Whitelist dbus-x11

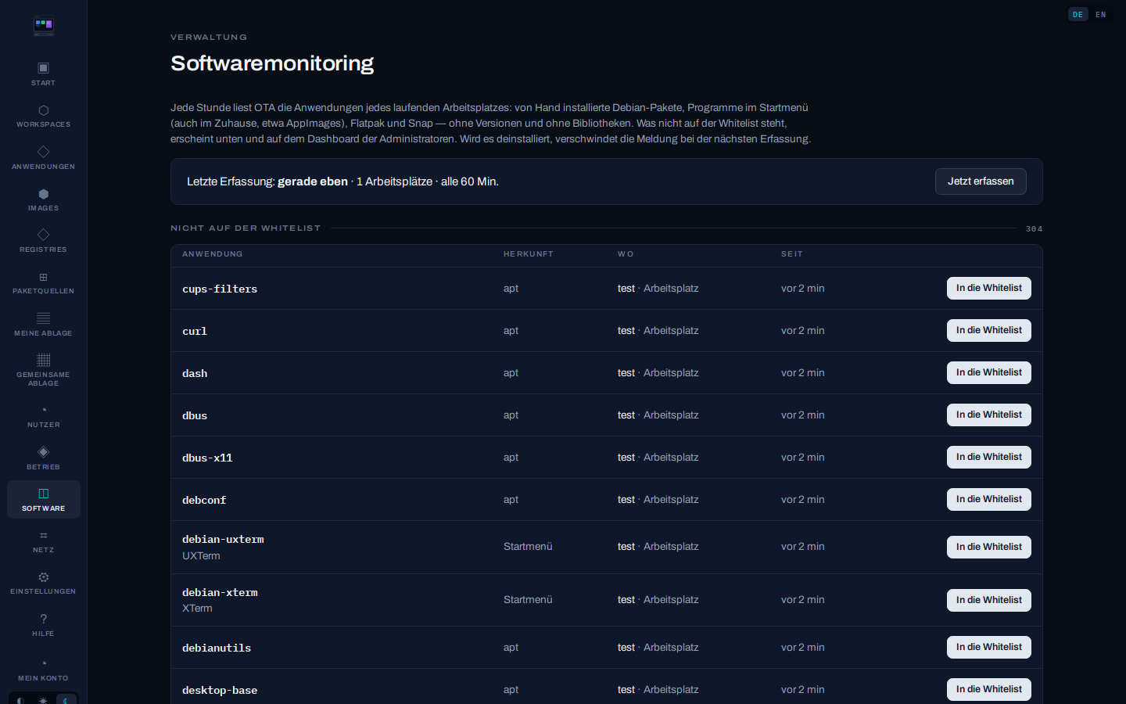(x=989, y=457)
